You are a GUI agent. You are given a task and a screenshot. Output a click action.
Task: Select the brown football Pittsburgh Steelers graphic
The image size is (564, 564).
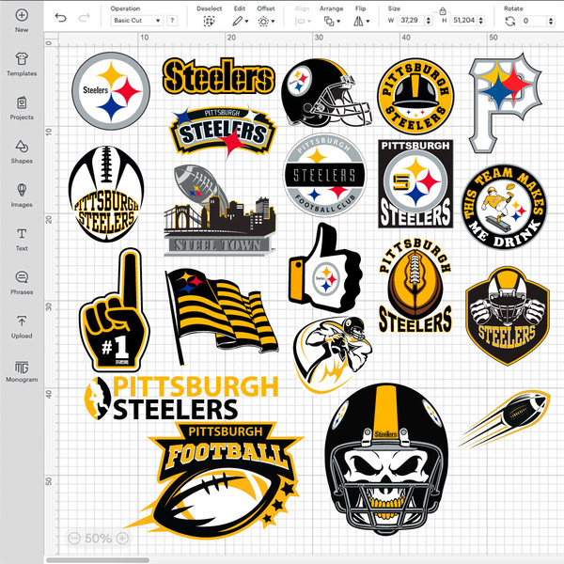(x=415, y=286)
